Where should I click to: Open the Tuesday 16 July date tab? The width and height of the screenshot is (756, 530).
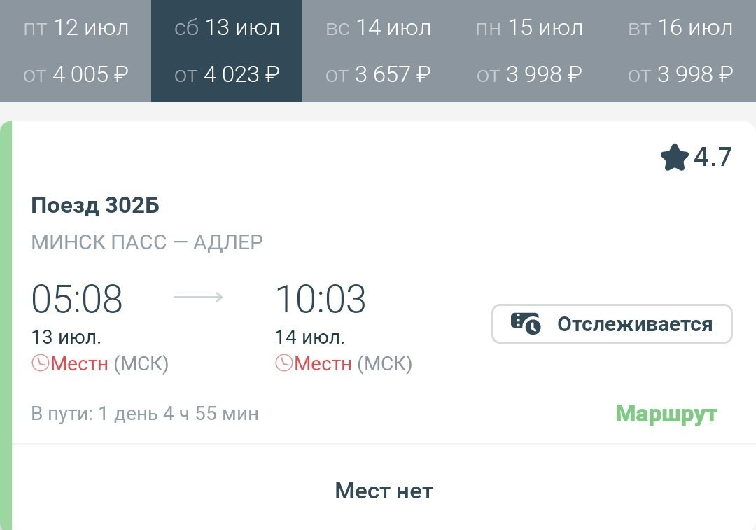[x=680, y=51]
